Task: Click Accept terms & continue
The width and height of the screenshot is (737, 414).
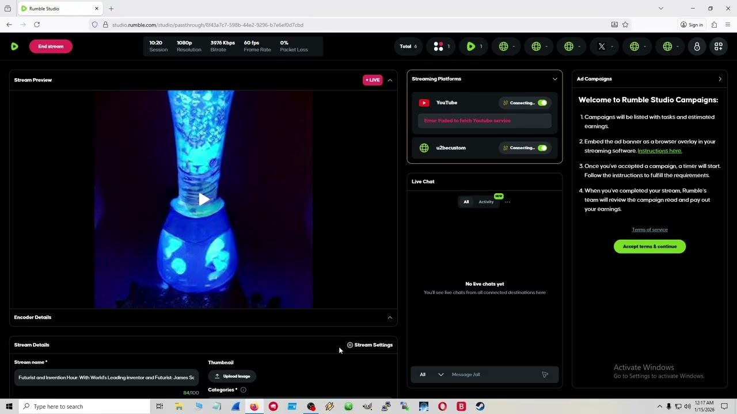Action: pos(649,247)
